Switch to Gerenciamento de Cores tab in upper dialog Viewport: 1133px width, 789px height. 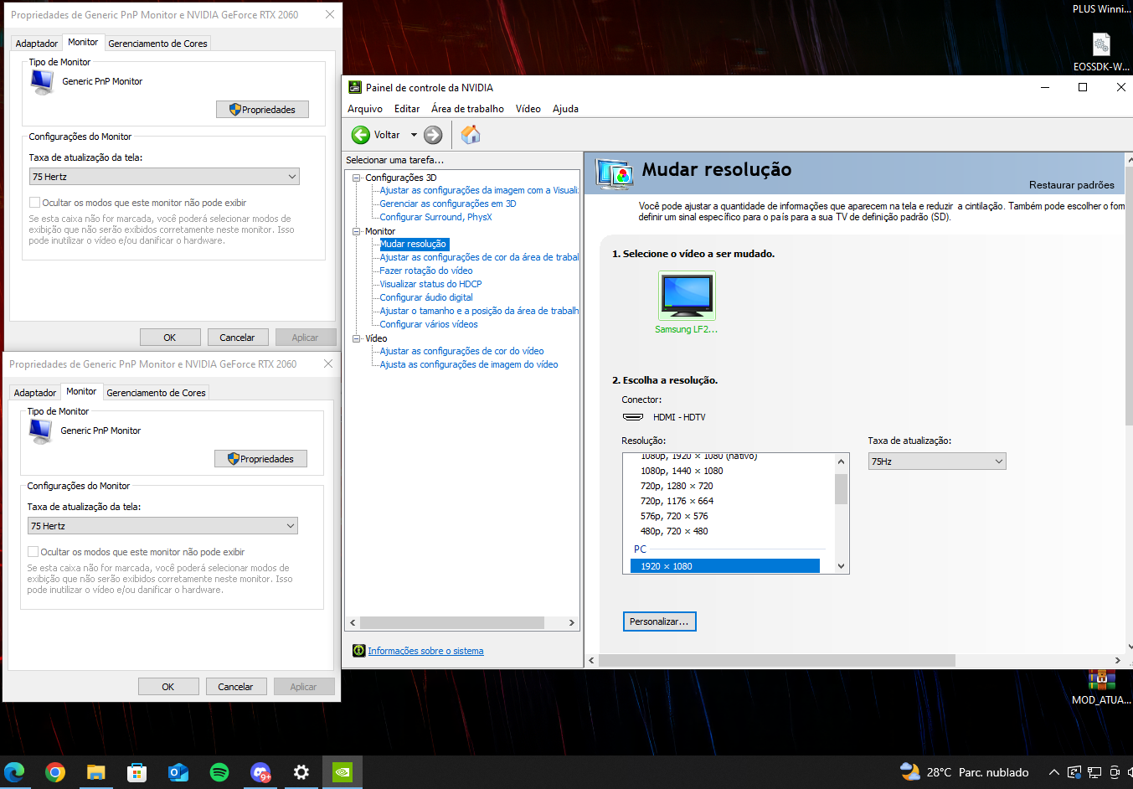(157, 44)
